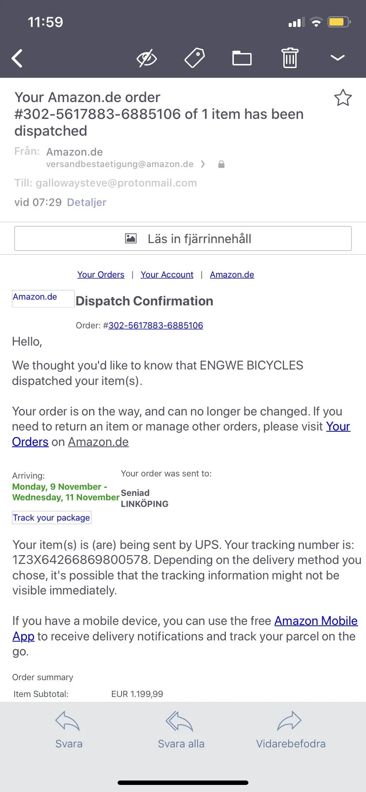Tap the Amazon.de logo image placeholder
This screenshot has width=366, height=792.
pos(43,298)
